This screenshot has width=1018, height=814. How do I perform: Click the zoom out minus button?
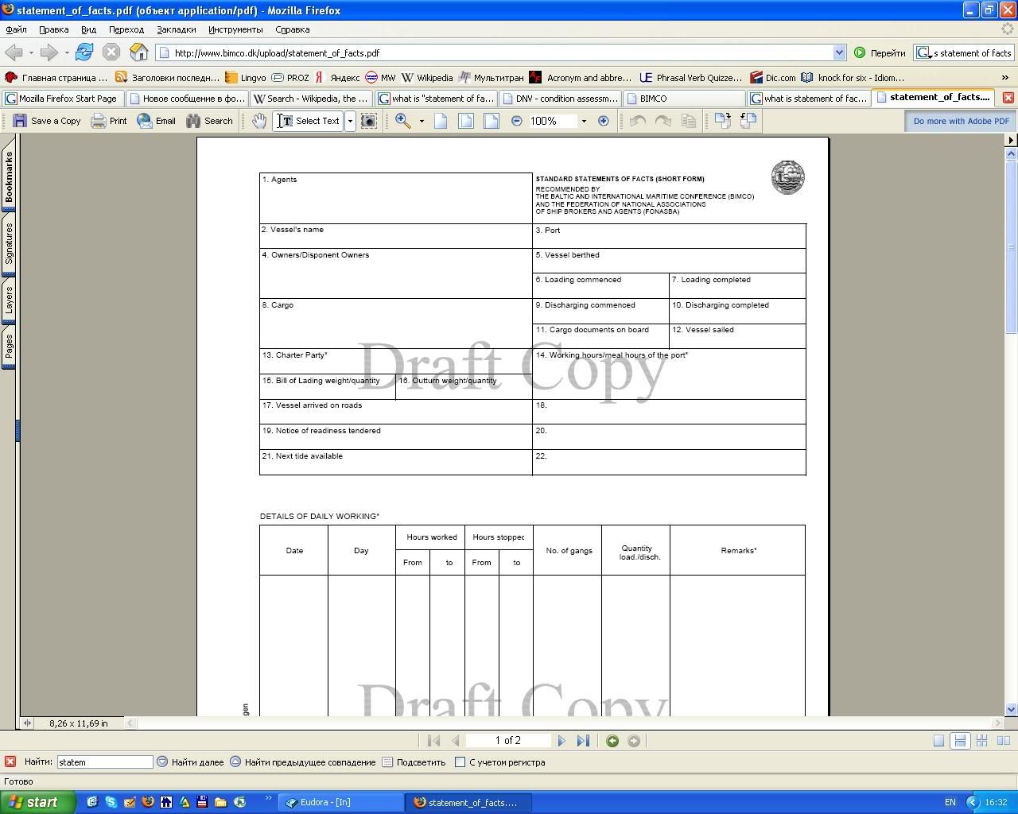[x=517, y=121]
